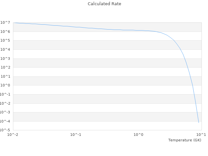This screenshot has height=156, width=208.
Task: Click the 10^5 vertical axis tick label
Action: pos(6,41)
